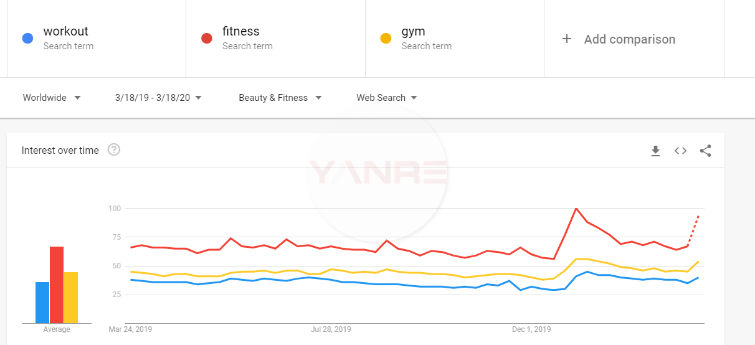Edit the workout search term

(x=66, y=32)
